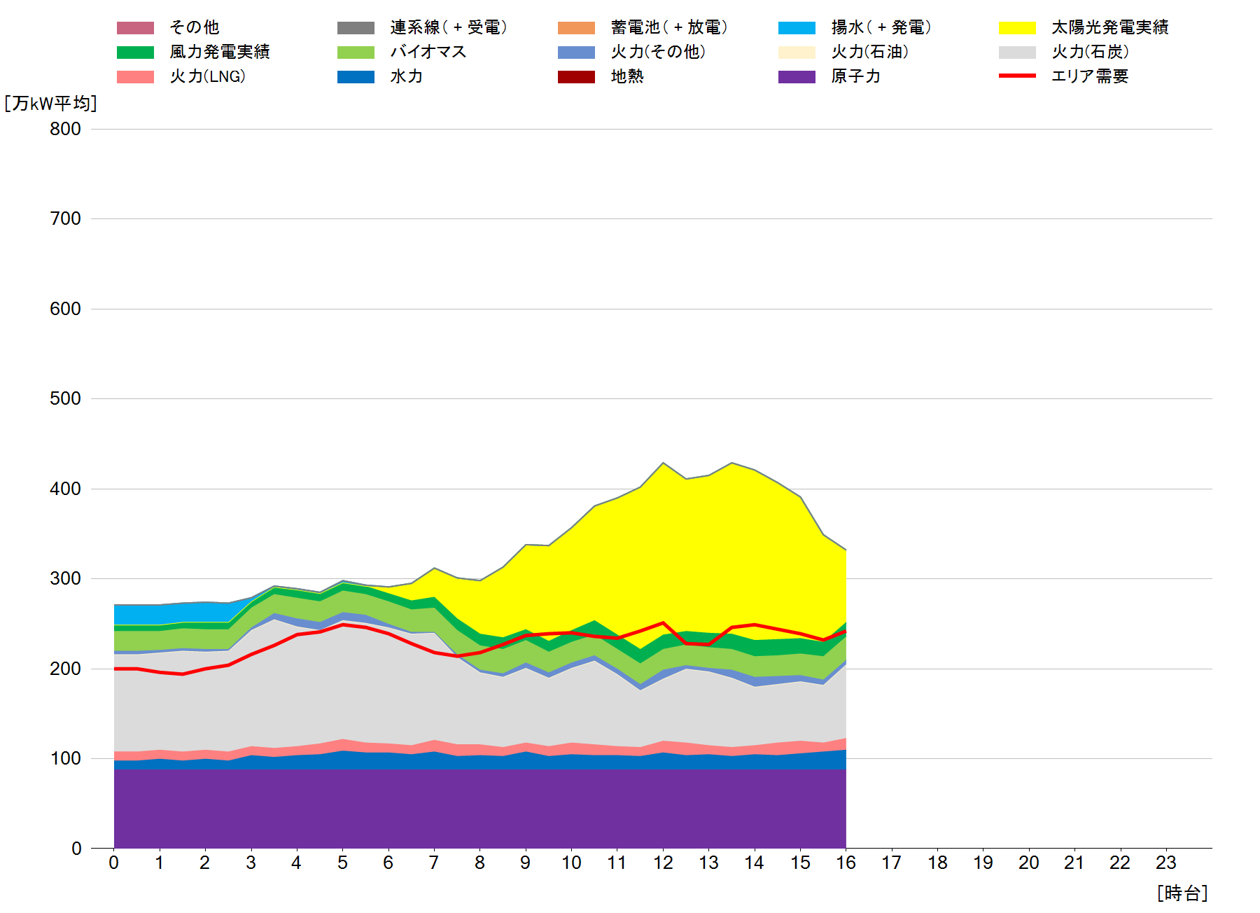Click the 風力発電実績 green legend swatch
Viewport: 1260px width, 913px height.
click(135, 53)
